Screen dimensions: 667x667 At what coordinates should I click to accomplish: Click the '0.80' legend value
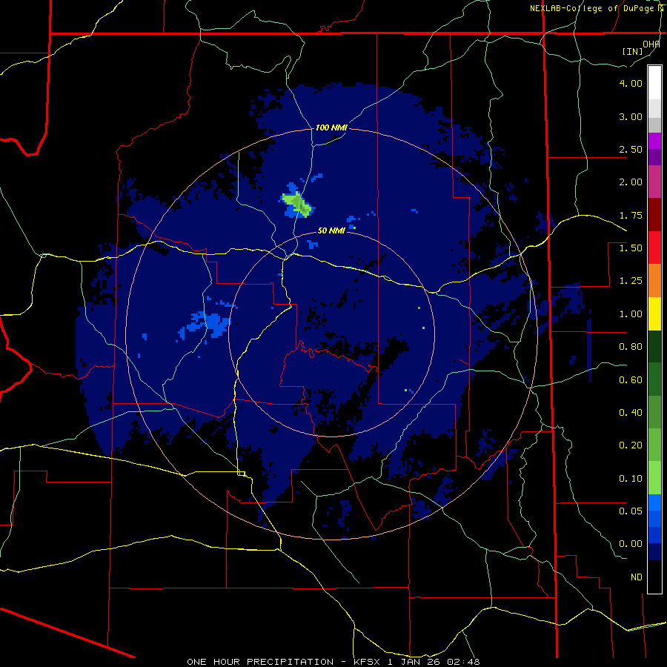pos(631,347)
